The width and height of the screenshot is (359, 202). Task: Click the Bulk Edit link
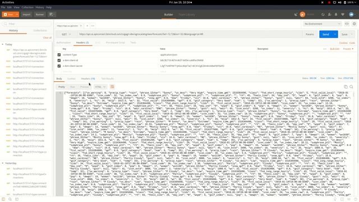pos(334,49)
